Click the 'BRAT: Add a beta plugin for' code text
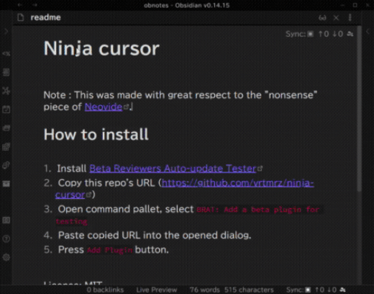Image resolution: width=374 pixels, height=294 pixels. click(x=258, y=210)
